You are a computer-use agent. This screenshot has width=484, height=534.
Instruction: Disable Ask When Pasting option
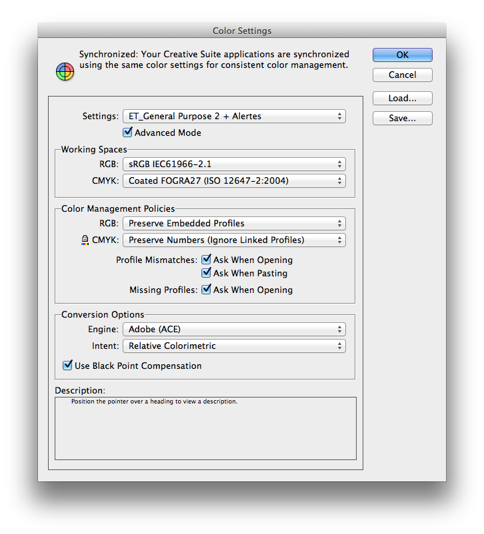[207, 273]
